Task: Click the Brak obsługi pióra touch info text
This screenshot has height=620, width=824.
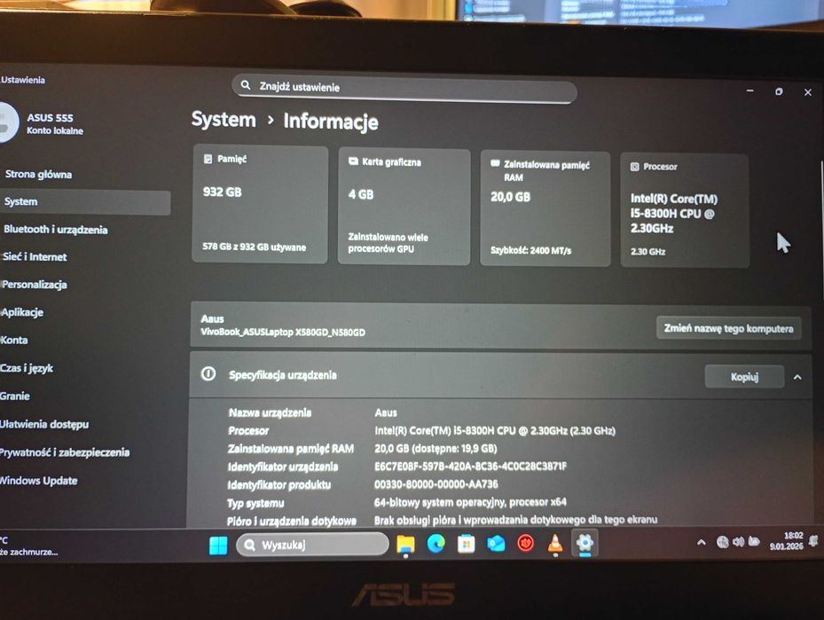Action: 515,520
